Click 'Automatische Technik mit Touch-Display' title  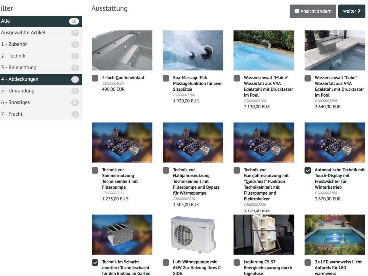coord(340,179)
